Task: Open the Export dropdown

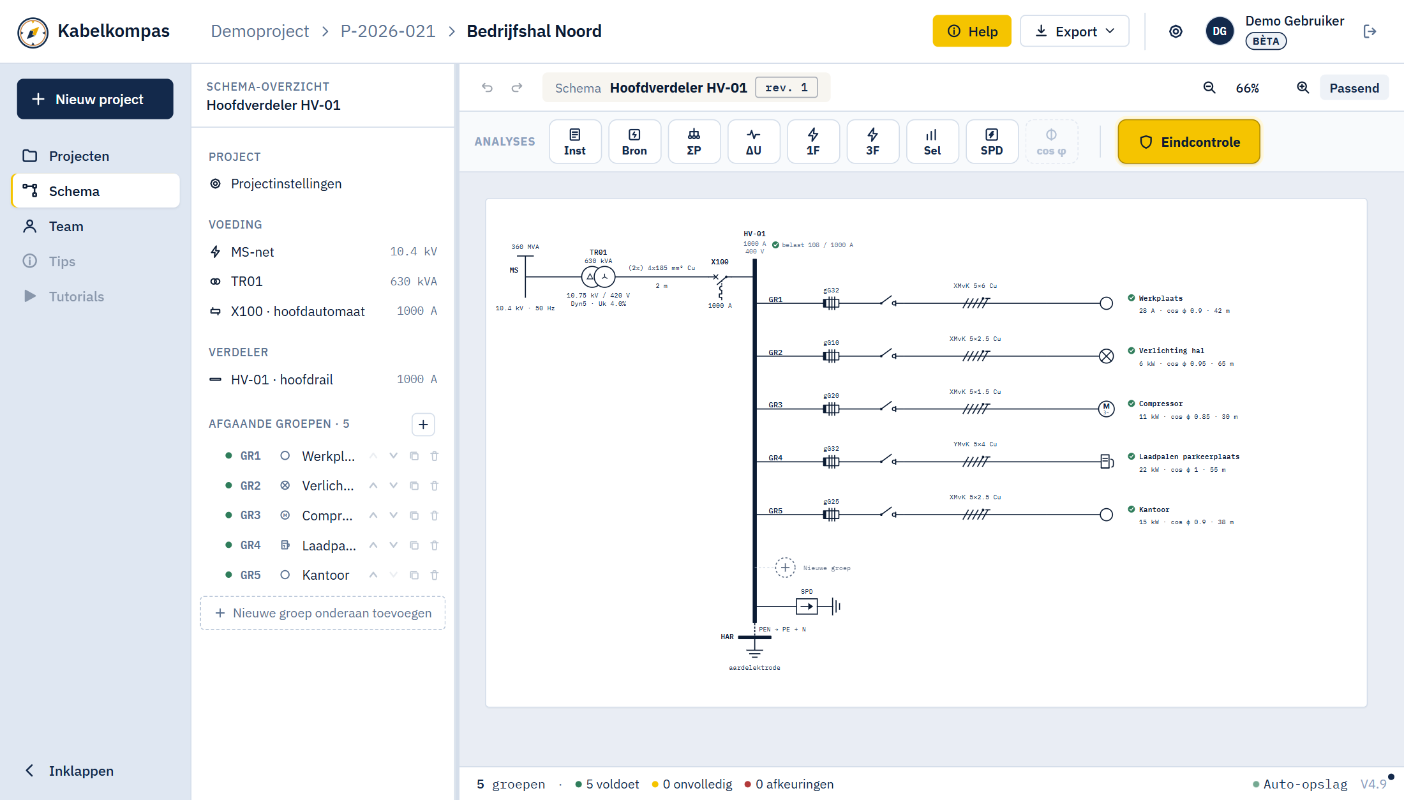Action: (x=1075, y=31)
